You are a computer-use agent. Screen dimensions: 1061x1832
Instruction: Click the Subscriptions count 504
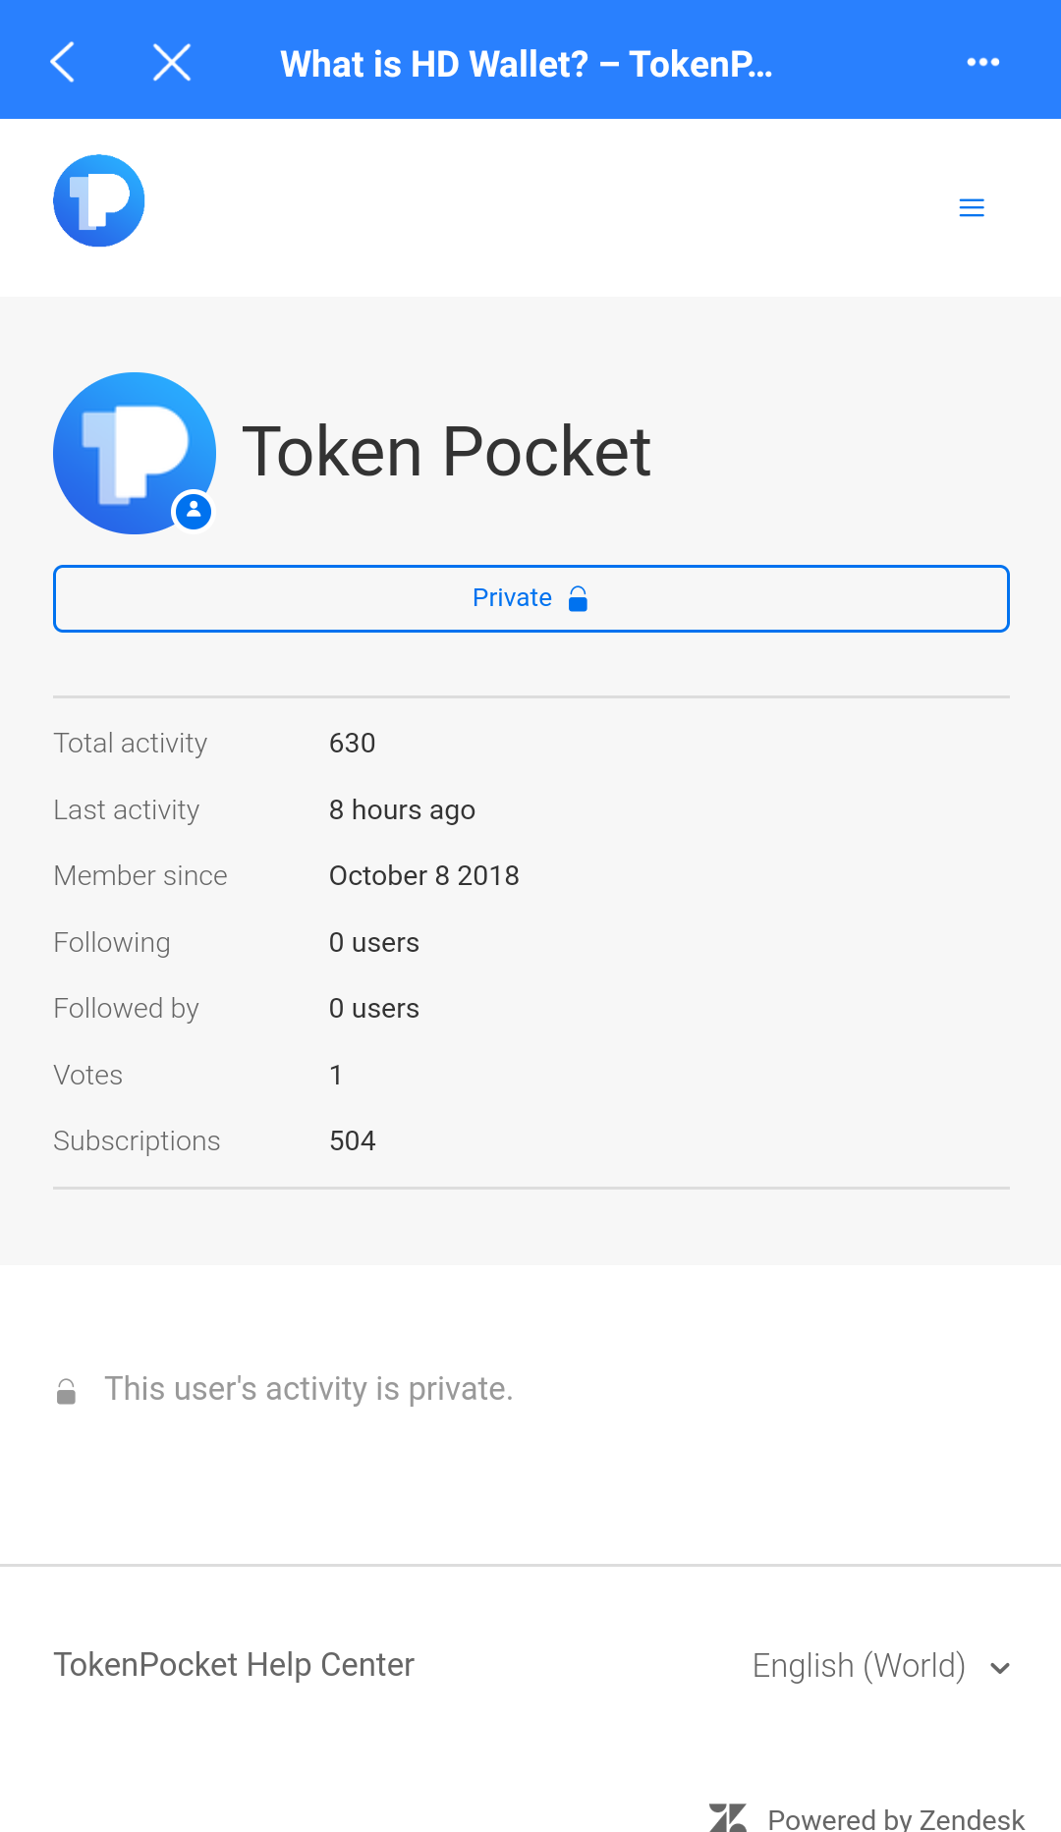point(353,1140)
